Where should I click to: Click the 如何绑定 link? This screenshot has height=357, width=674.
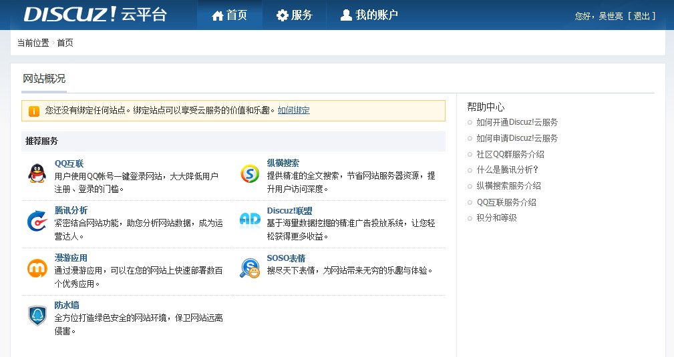click(294, 110)
